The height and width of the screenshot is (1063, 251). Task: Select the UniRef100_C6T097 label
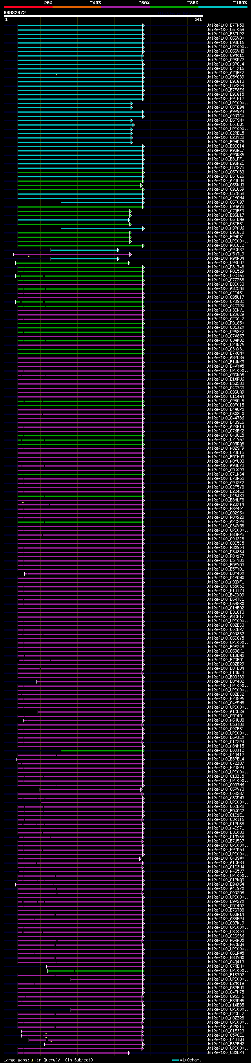tap(225, 202)
